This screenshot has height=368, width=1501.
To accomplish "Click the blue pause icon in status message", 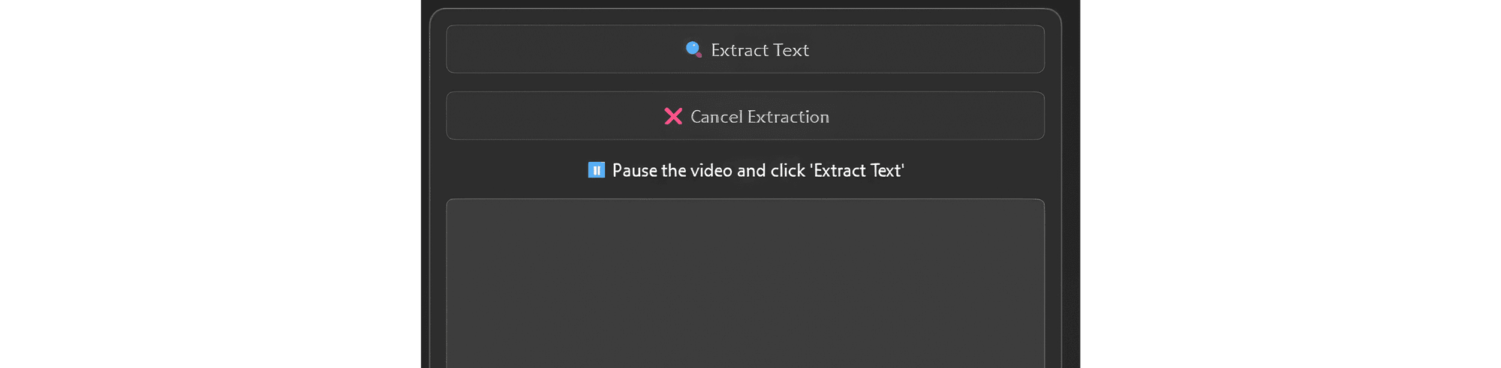I will pyautogui.click(x=596, y=170).
